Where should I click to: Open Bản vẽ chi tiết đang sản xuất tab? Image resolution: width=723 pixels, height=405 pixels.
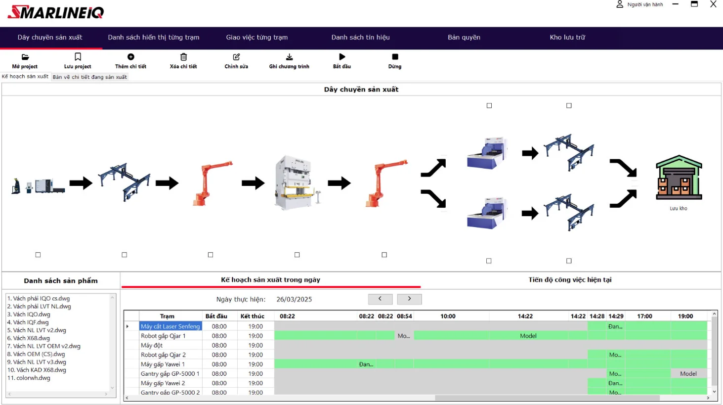pyautogui.click(x=90, y=77)
